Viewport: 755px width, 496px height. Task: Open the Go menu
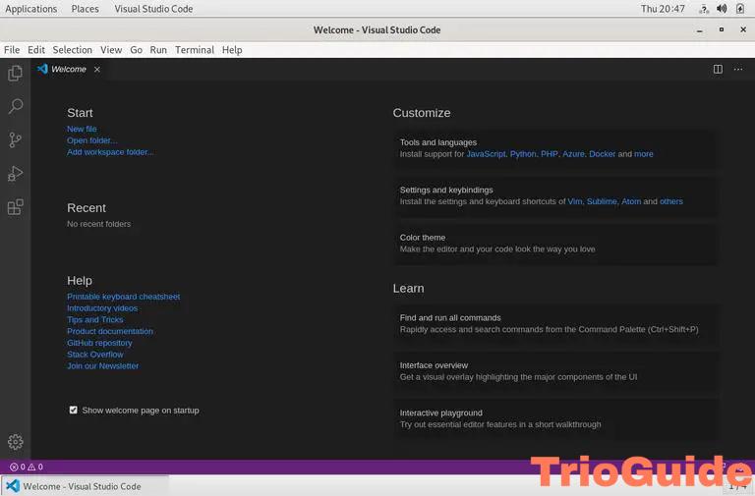click(137, 50)
